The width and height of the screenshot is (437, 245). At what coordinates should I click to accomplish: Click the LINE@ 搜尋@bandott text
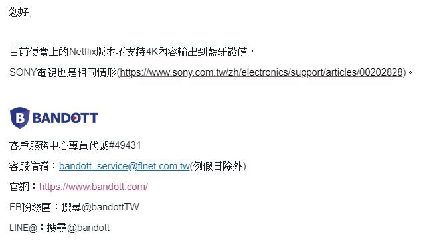pyautogui.click(x=59, y=228)
